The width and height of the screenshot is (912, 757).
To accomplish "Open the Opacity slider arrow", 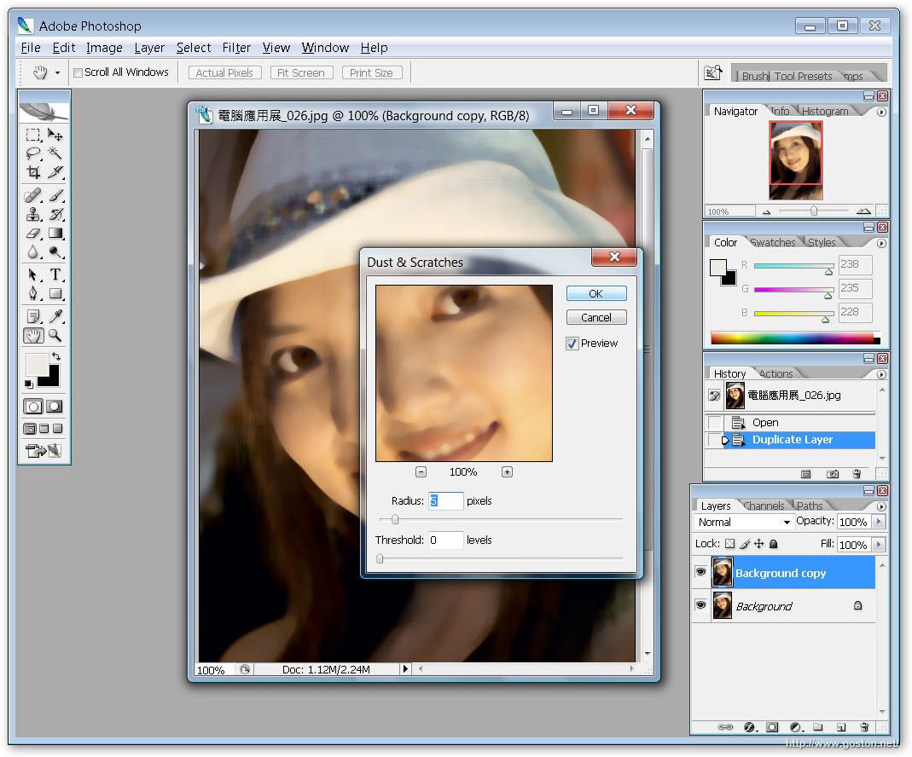I will (x=878, y=522).
